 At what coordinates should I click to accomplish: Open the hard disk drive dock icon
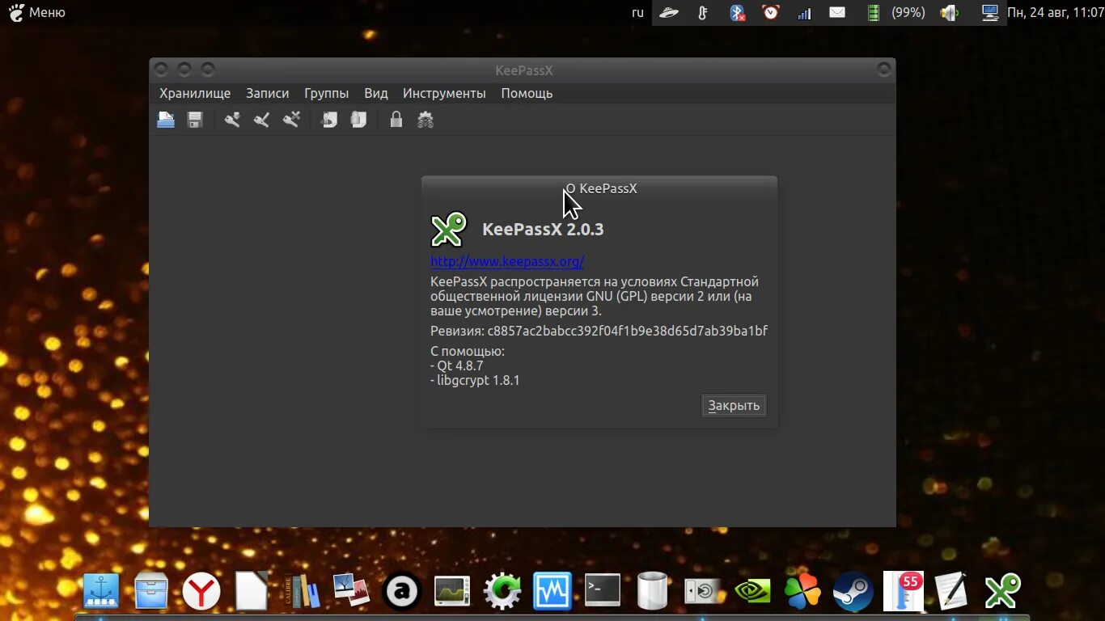pyautogui.click(x=702, y=591)
